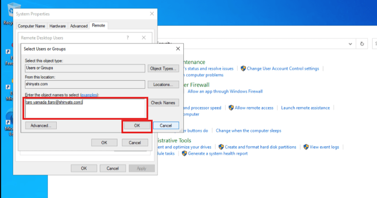
Task: Open the Administrative Tools heading link
Action: point(174,140)
